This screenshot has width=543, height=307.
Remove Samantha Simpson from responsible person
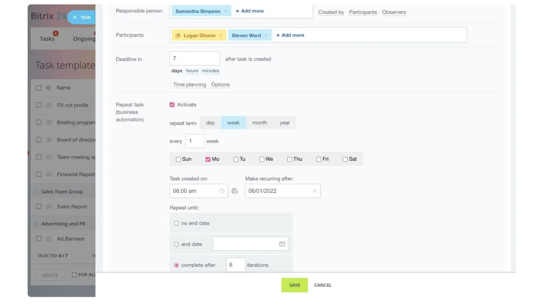click(226, 12)
